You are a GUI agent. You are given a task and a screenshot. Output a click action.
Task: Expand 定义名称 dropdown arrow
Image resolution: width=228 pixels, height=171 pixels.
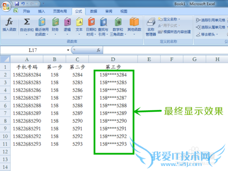179,19
